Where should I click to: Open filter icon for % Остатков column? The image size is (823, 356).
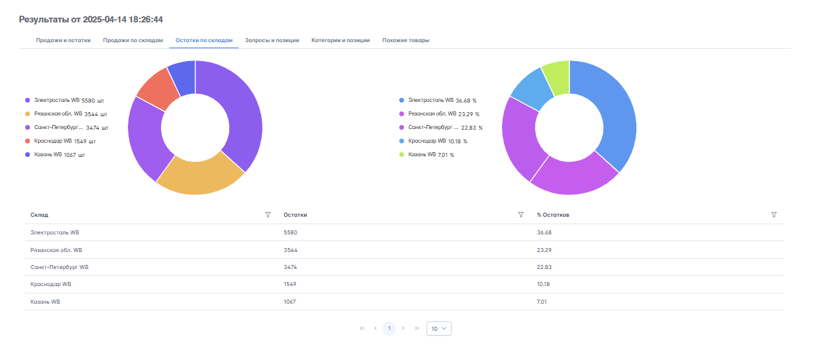773,215
